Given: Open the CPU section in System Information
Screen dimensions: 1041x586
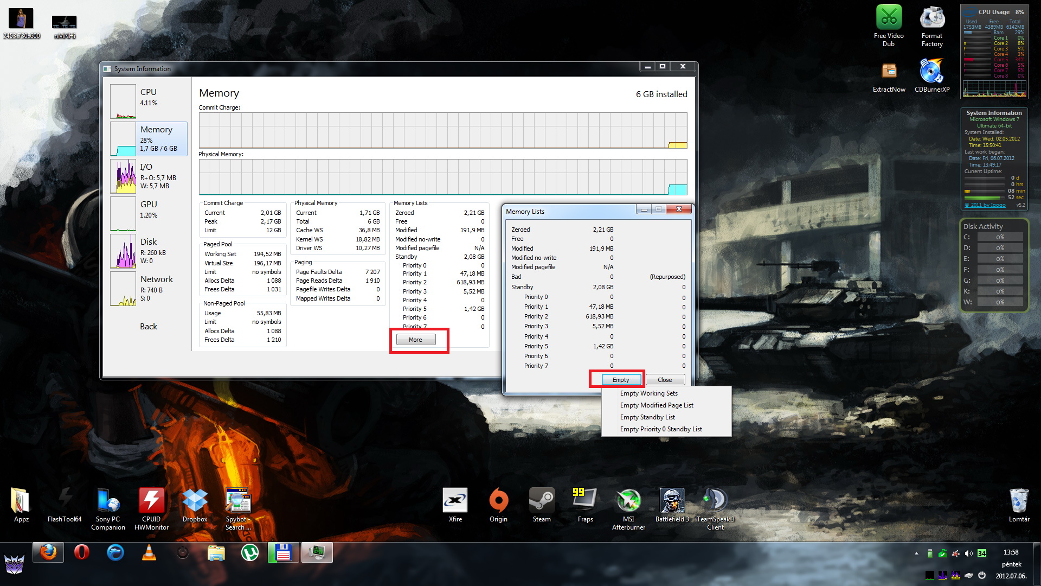Looking at the screenshot, I should pyautogui.click(x=149, y=100).
